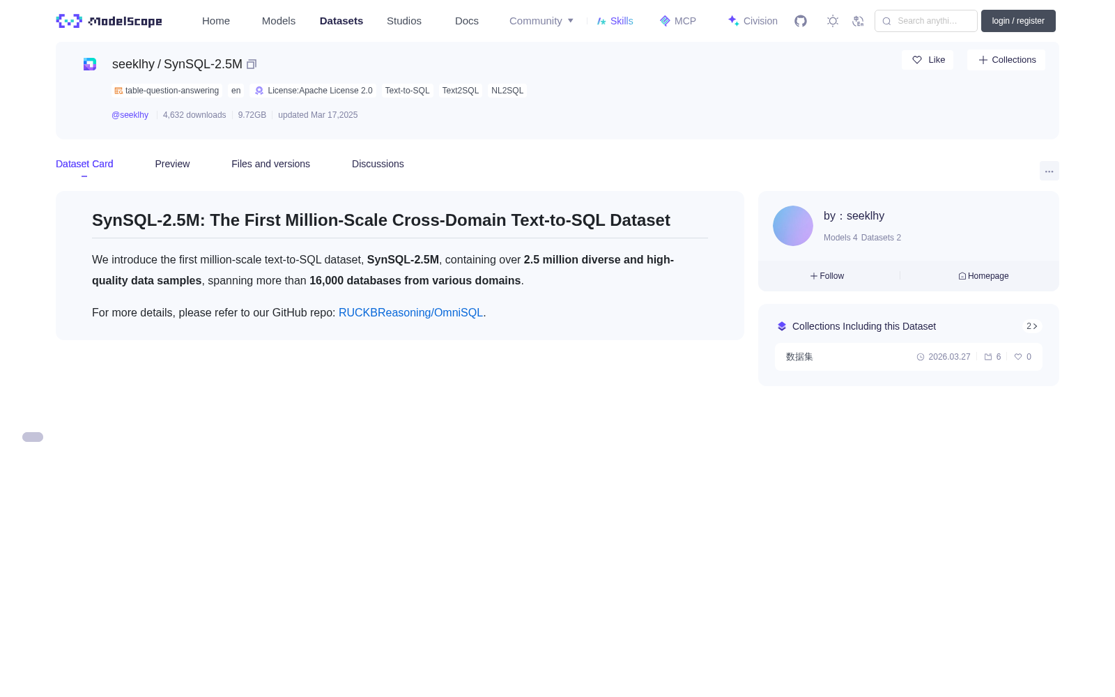This screenshot has width=1115, height=697.
Task: Open the three-dots more options button
Action: tap(1049, 171)
